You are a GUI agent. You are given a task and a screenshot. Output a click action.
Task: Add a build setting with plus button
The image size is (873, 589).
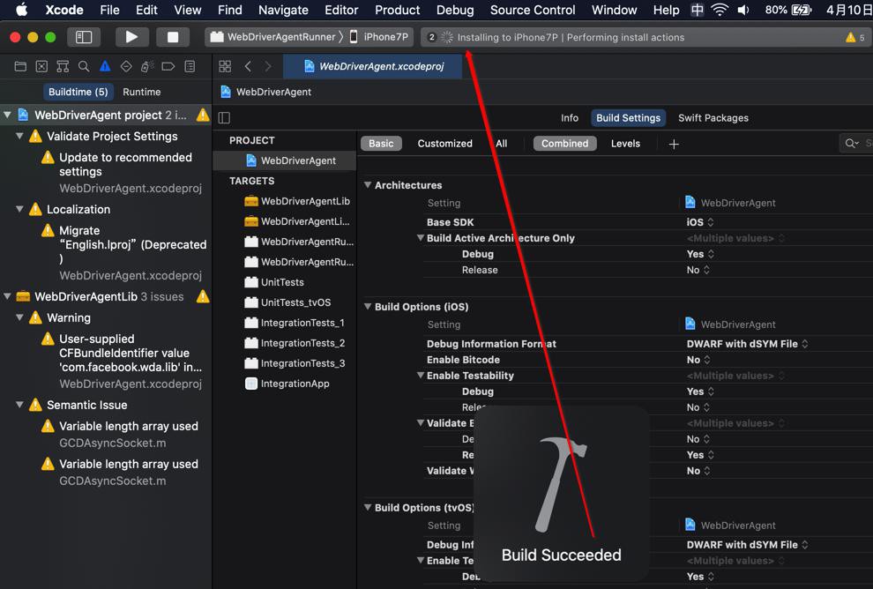[674, 145]
